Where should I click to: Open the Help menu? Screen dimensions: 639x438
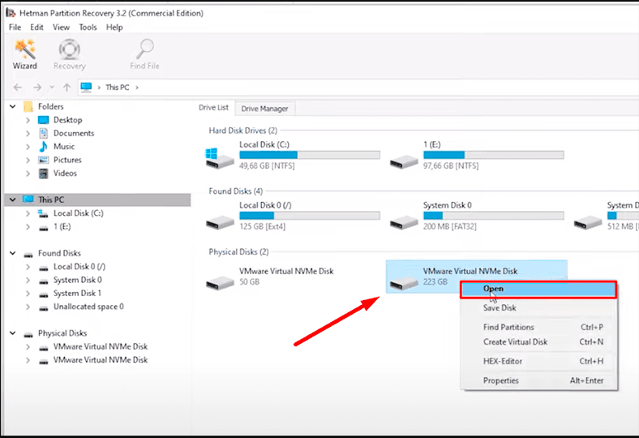pos(114,28)
